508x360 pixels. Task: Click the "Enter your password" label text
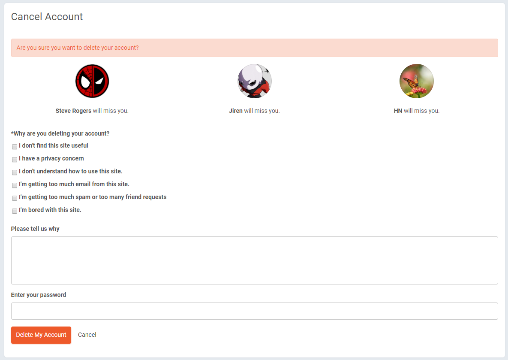(x=39, y=295)
